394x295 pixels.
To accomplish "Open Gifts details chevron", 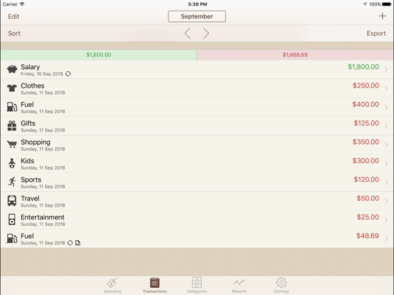I will (386, 126).
